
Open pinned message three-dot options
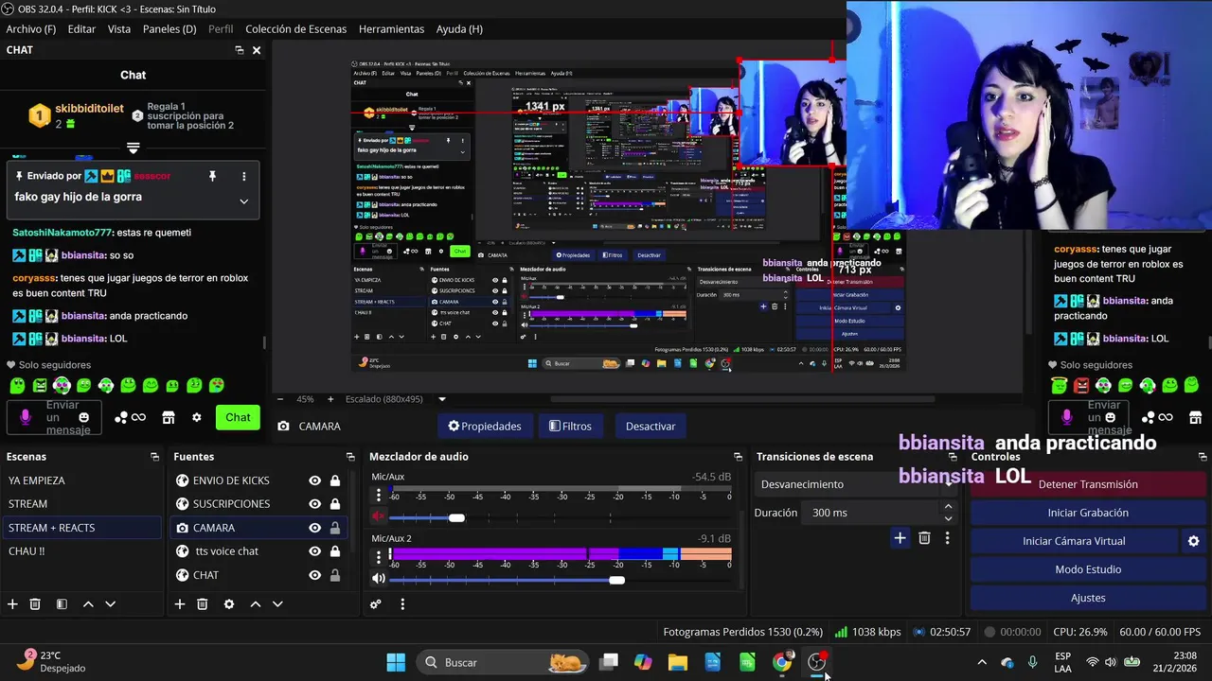[x=243, y=176]
